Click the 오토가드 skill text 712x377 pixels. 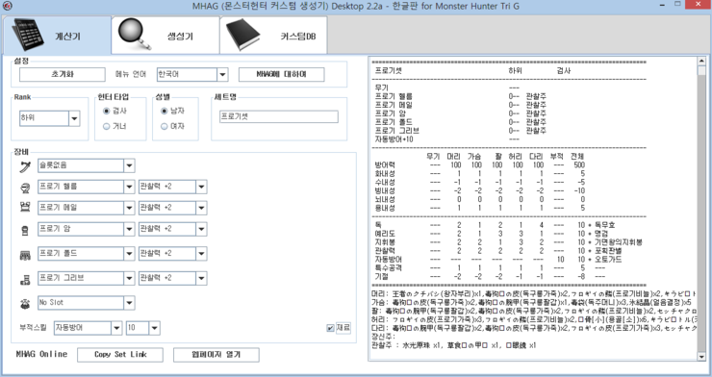(608, 260)
